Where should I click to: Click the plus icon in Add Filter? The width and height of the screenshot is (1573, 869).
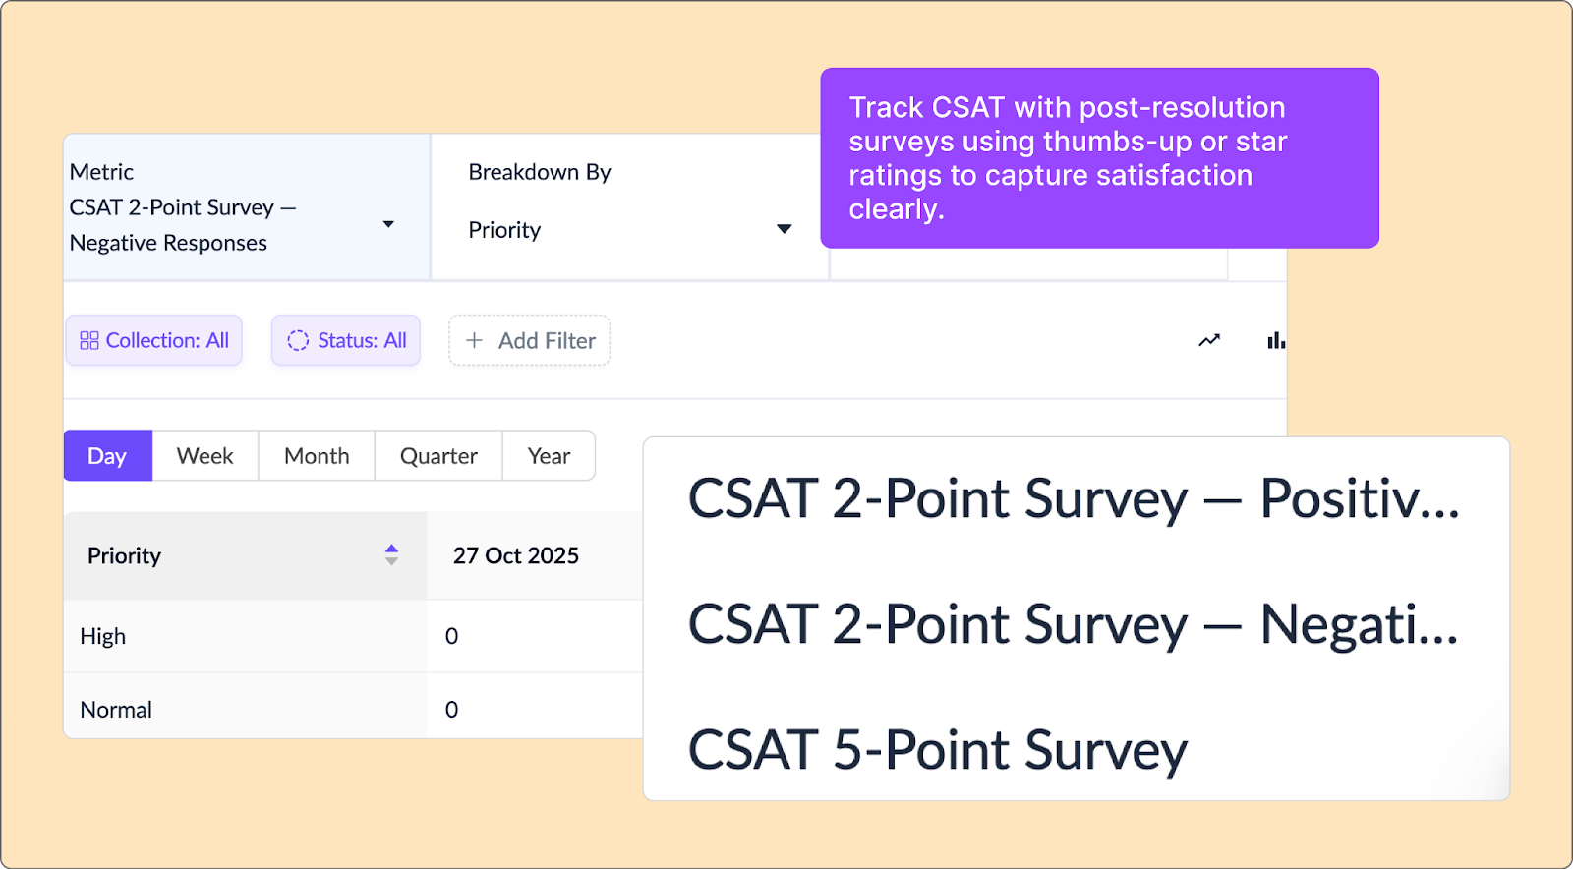[474, 340]
